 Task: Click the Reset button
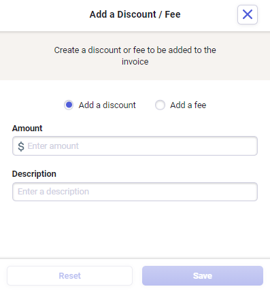pos(69,275)
